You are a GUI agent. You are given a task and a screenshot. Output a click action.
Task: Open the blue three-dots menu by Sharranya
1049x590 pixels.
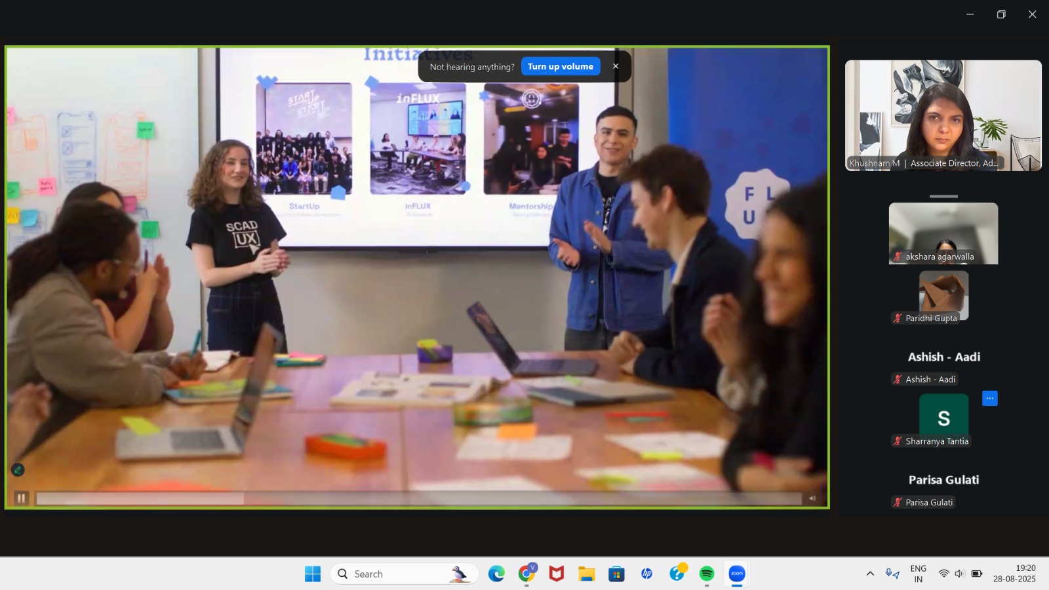[989, 398]
